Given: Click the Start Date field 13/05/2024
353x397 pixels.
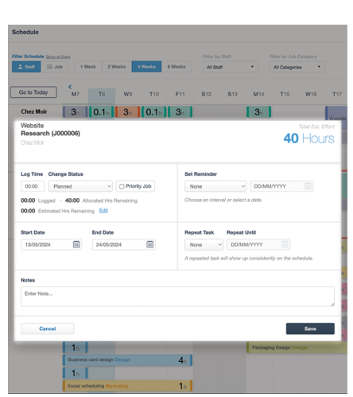Looking at the screenshot, I should click(x=52, y=244).
